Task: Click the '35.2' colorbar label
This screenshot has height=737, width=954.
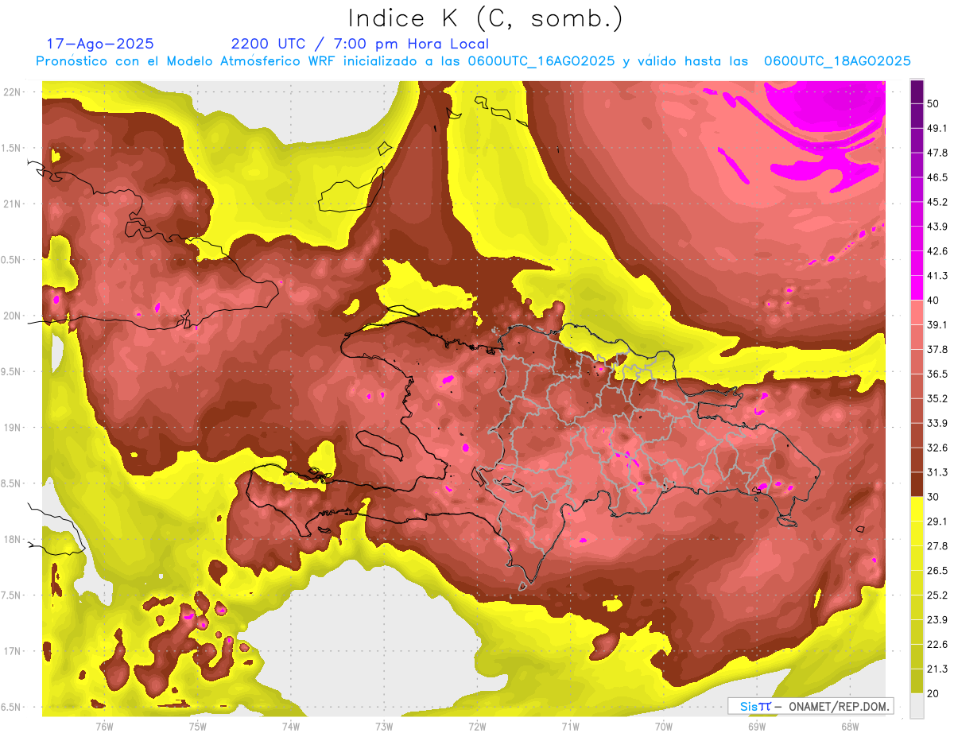Action: pyautogui.click(x=937, y=398)
